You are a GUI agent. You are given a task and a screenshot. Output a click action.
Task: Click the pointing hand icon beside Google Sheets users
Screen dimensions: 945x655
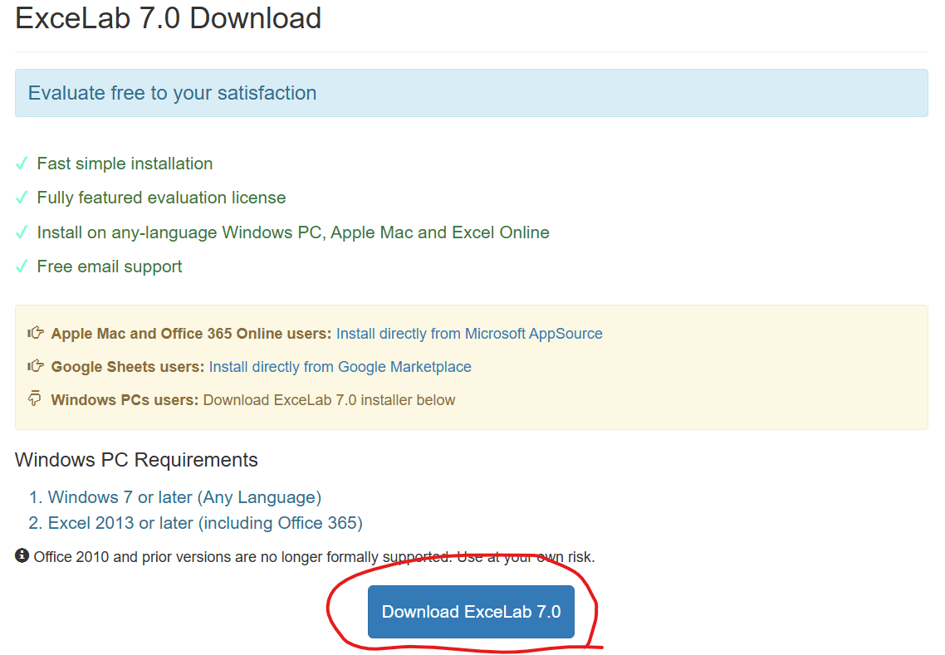[36, 366]
